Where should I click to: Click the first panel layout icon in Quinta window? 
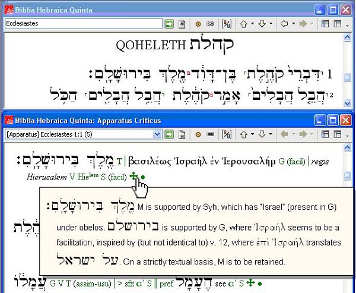(325, 24)
